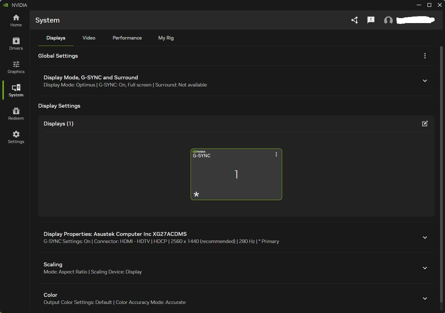
Task: Open the Redeem rewards section
Action: click(16, 114)
